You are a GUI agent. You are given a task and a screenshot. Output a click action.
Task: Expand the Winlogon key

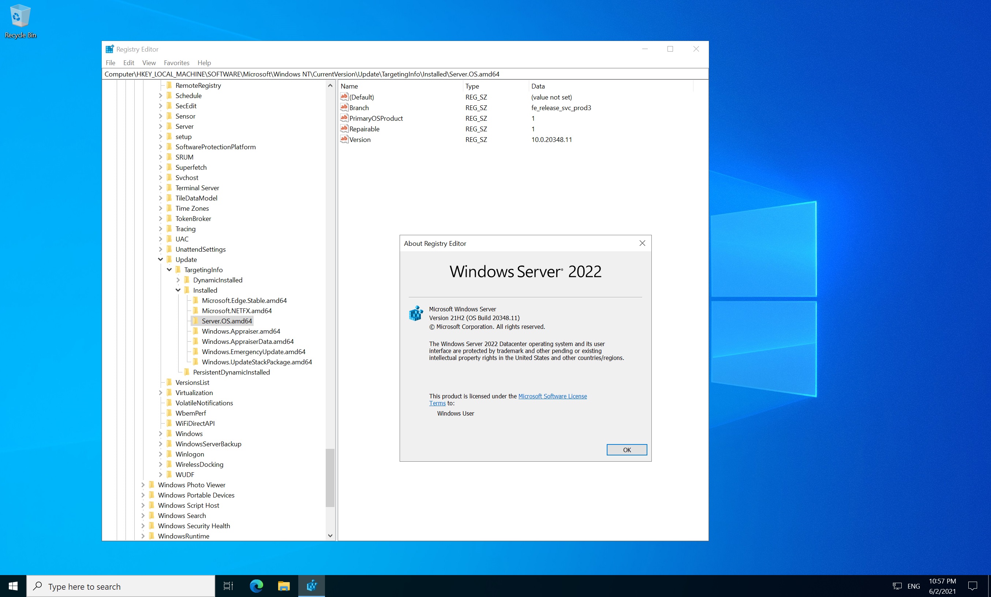click(161, 454)
